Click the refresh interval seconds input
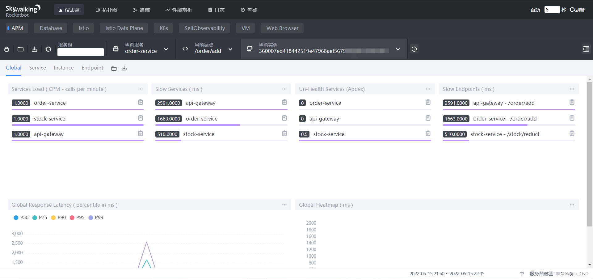Image resolution: width=593 pixels, height=279 pixels. pyautogui.click(x=552, y=10)
